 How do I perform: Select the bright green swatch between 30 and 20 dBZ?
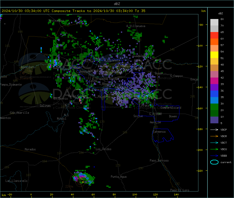pyautogui.click(x=214, y=107)
